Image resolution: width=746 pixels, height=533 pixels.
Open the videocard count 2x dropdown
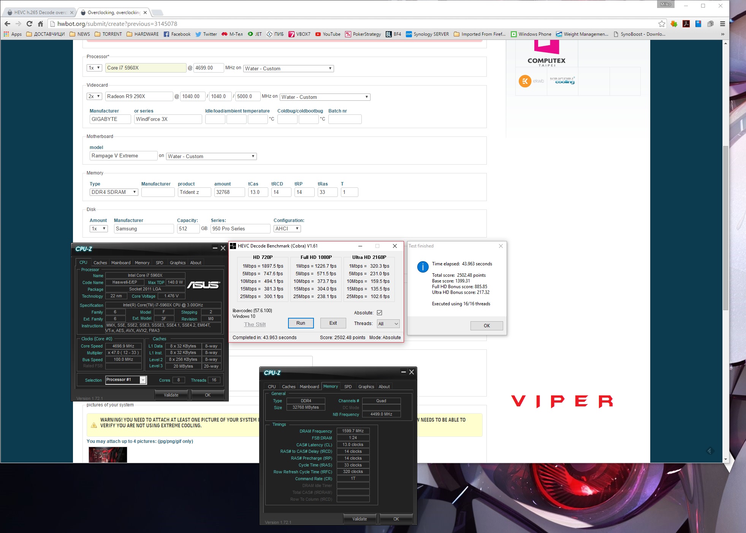point(94,96)
